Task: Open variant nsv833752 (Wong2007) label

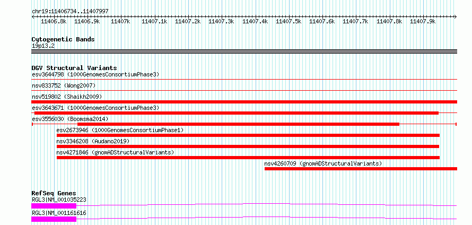Action: click(64, 85)
